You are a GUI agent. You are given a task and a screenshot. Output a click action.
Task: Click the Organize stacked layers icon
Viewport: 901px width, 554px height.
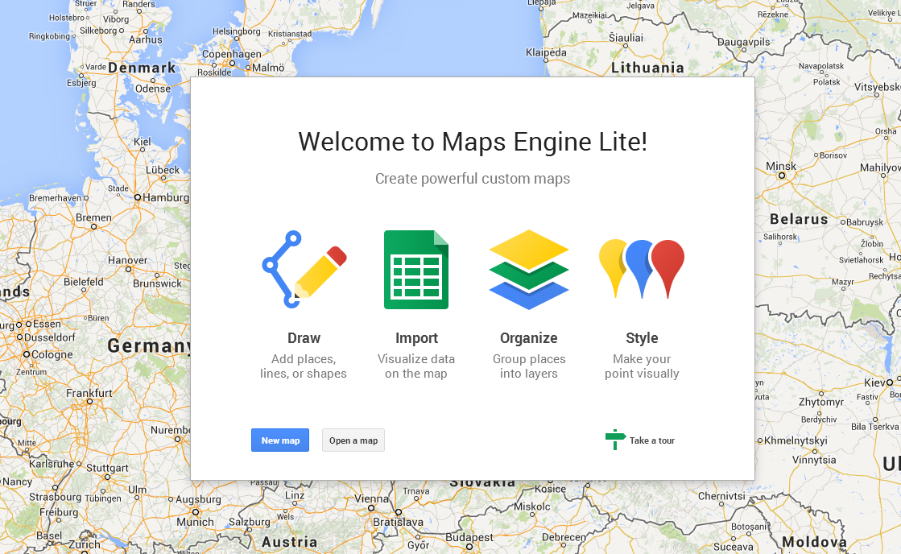tap(529, 270)
